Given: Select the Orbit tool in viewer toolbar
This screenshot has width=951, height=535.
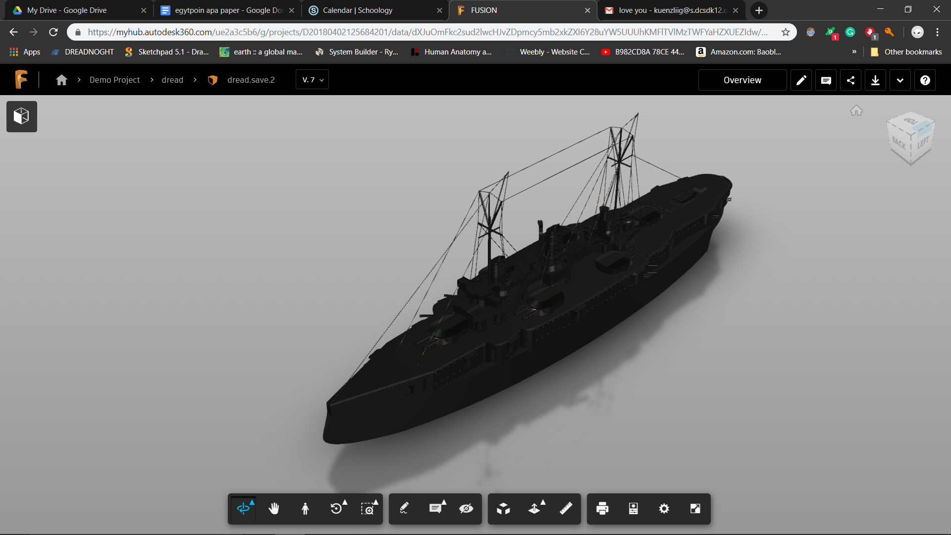Looking at the screenshot, I should 244,509.
